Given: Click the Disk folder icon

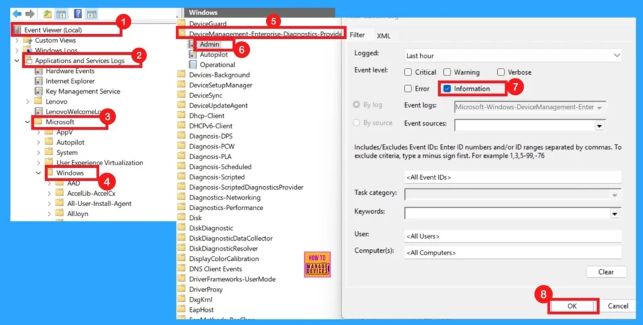Looking at the screenshot, I should point(181,218).
